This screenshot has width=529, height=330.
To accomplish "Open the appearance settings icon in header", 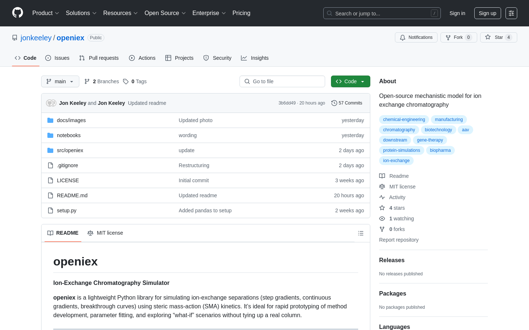I will tap(511, 13).
